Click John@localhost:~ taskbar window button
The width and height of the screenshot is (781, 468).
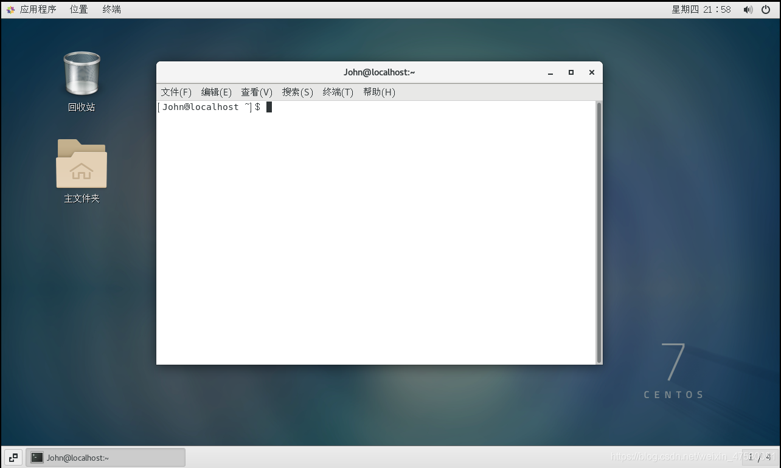(x=105, y=458)
